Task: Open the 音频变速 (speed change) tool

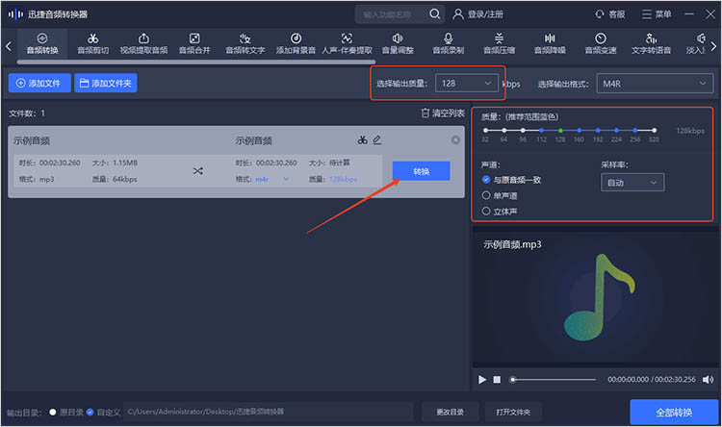Action: (601, 43)
